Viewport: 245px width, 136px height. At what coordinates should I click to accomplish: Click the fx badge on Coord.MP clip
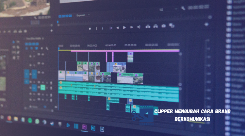(x=116, y=64)
